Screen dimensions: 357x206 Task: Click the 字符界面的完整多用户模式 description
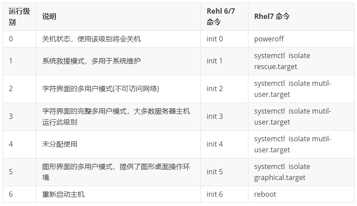(x=118, y=117)
